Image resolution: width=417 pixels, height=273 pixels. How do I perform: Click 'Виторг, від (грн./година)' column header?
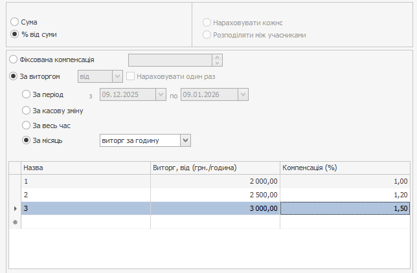214,168
